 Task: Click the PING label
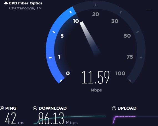point(11,108)
